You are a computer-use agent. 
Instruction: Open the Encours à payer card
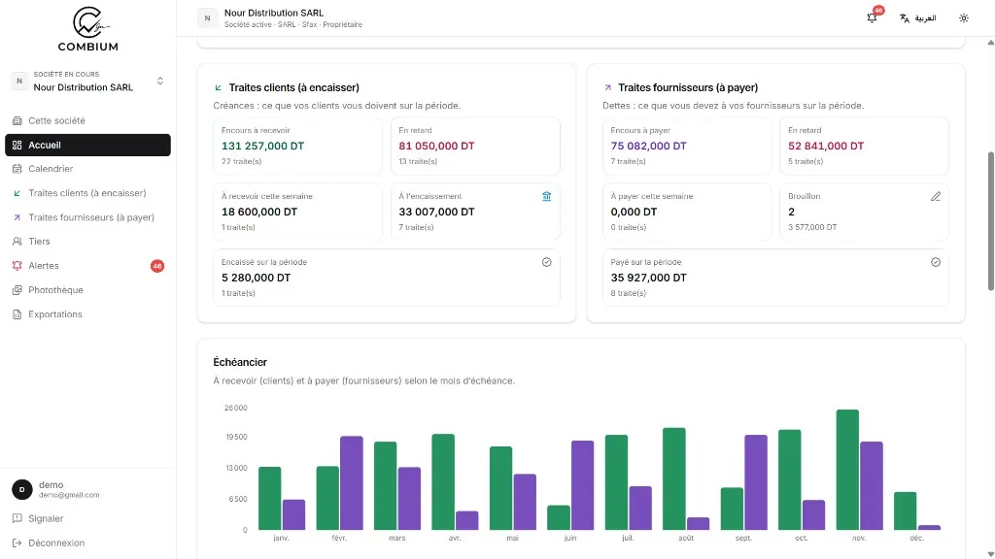(x=687, y=146)
